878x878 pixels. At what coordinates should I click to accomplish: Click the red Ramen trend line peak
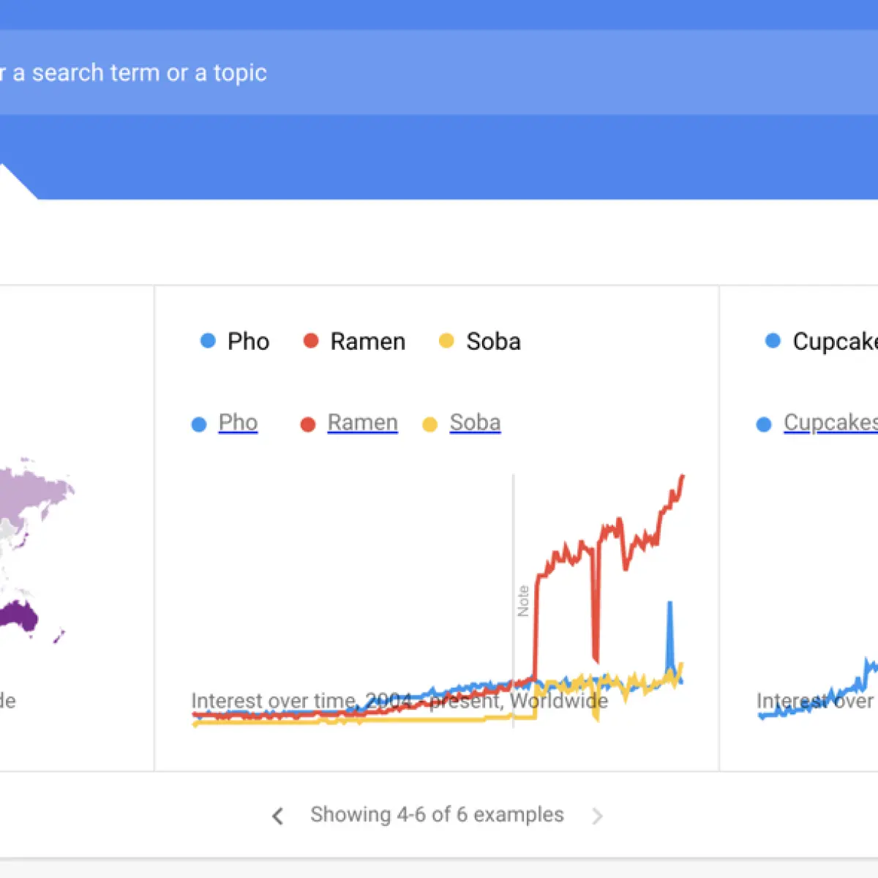682,479
